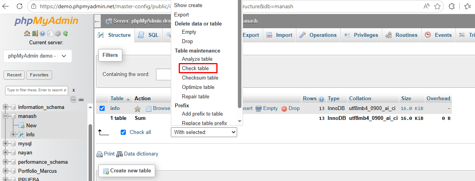Sort by Table column header
This screenshot has width=475, height=181.
pyautogui.click(x=117, y=98)
